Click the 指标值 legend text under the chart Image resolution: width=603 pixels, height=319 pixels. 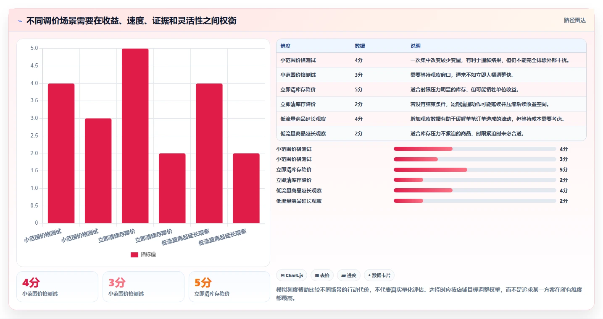[x=148, y=254]
